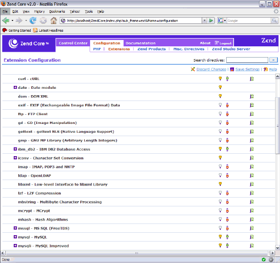Click the red status icon for lzf
This screenshot has width=280, height=263.
pyautogui.click(x=227, y=193)
